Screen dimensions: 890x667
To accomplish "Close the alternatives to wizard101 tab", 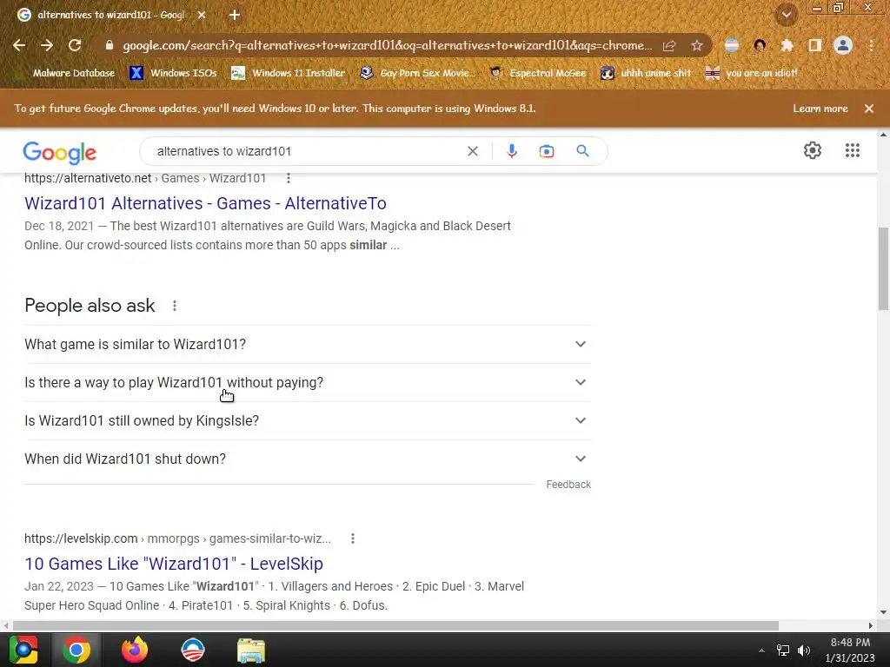I will pyautogui.click(x=202, y=16).
